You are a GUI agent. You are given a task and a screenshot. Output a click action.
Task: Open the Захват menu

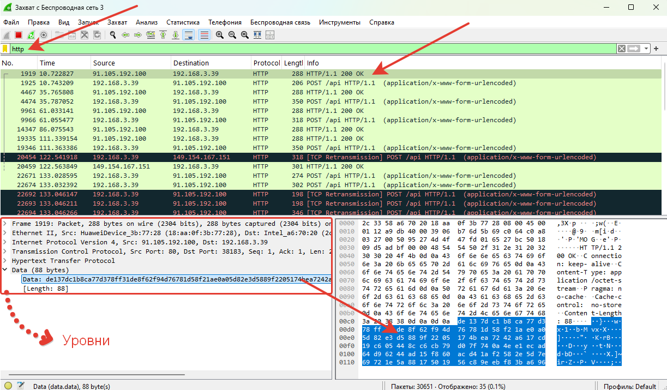117,22
